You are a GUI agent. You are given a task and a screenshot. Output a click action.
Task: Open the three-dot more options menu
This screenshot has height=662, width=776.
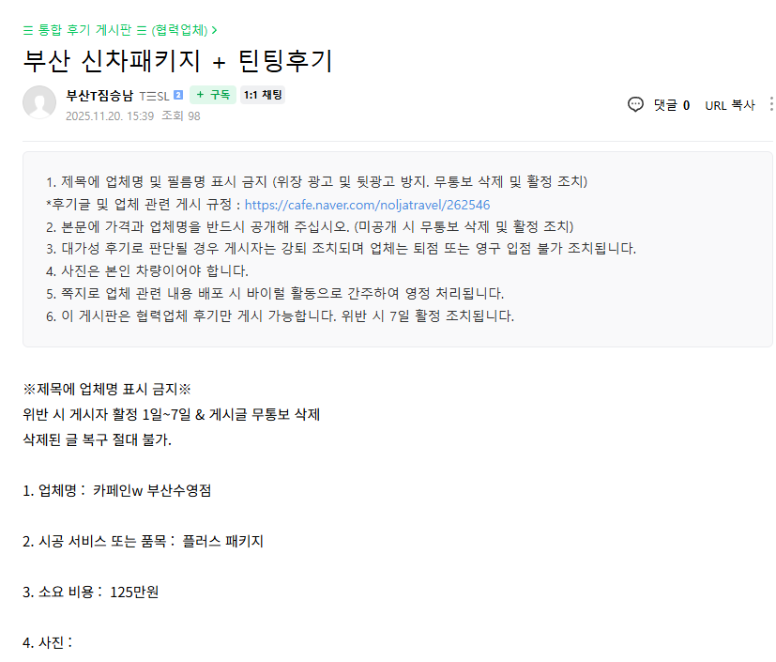click(770, 104)
